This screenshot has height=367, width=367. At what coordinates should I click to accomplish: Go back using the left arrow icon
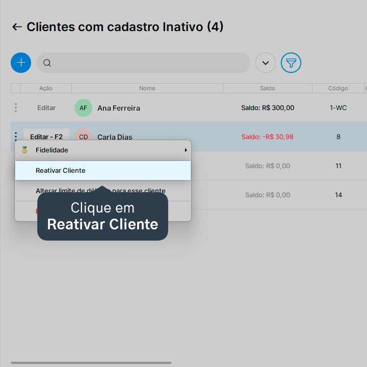pos(17,27)
